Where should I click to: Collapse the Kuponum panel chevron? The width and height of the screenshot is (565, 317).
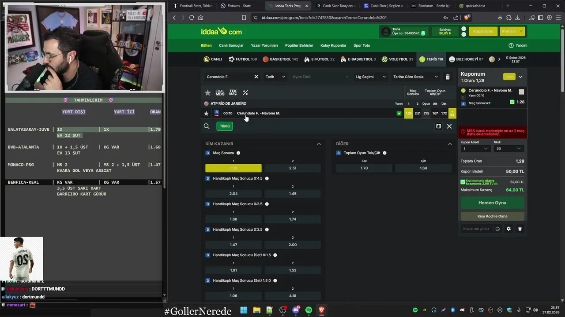coord(520,77)
